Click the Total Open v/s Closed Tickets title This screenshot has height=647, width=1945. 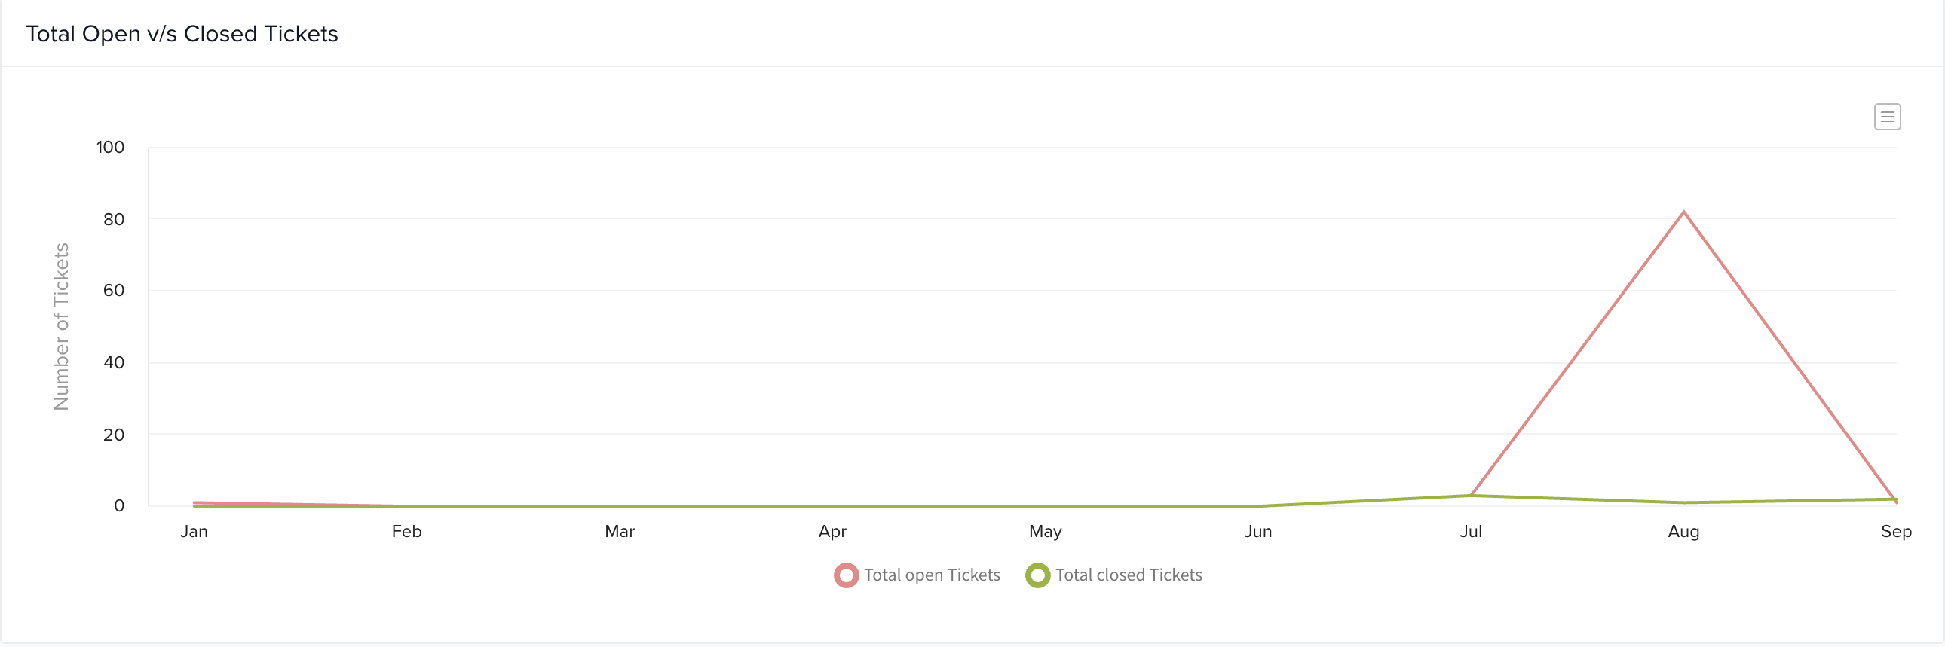pos(182,34)
